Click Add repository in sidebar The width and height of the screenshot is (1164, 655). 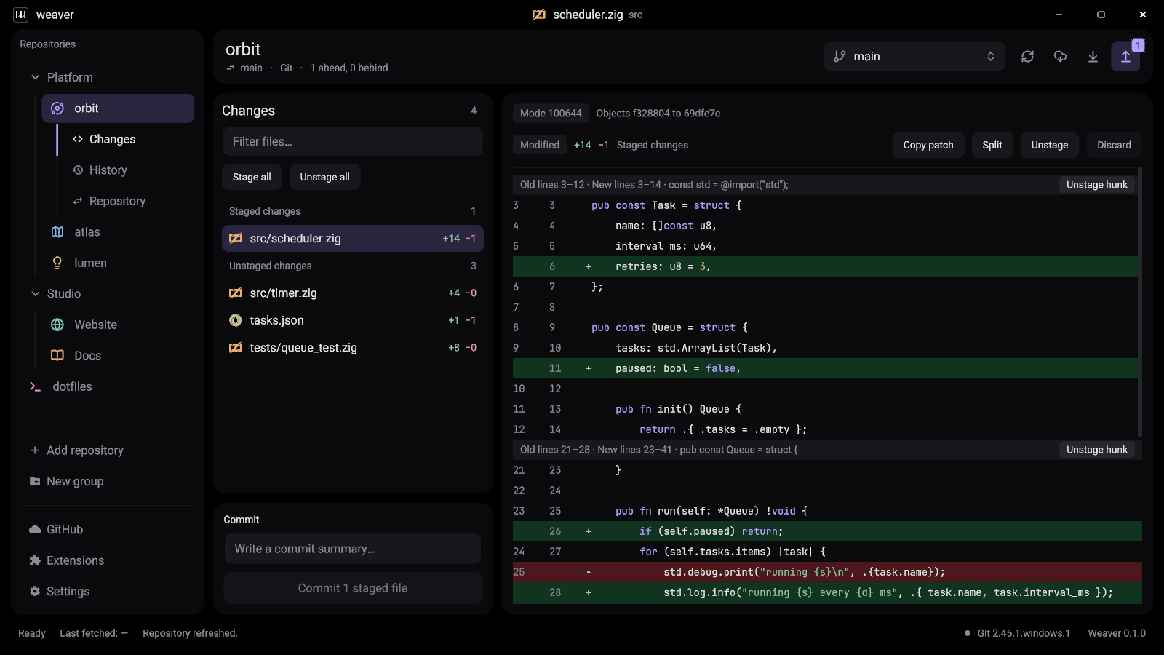point(76,450)
